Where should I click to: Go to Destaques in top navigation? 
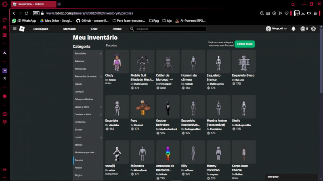41,29
